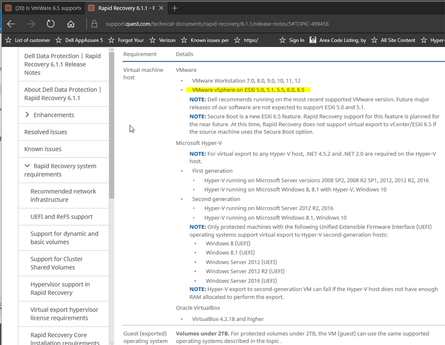Click the First generation bullet
The width and height of the screenshot is (445, 345).
[x=212, y=171]
